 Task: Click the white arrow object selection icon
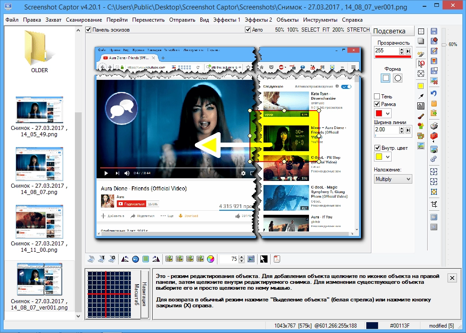point(263,259)
